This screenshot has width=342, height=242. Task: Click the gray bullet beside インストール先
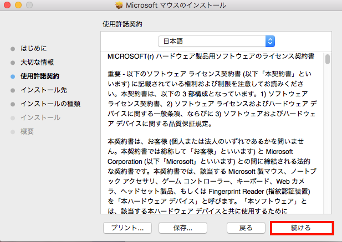pos(13,90)
